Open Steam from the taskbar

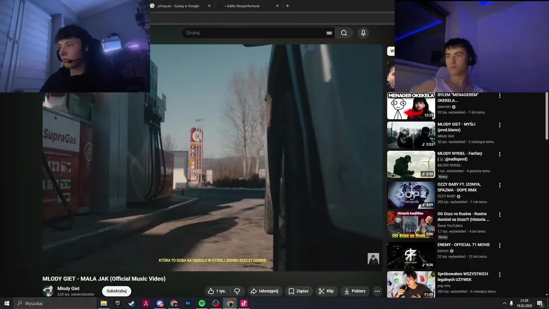pyautogui.click(x=131, y=303)
